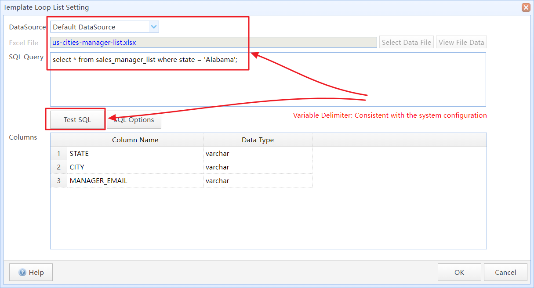Run the Test SQL button
The image size is (534, 288).
click(77, 119)
